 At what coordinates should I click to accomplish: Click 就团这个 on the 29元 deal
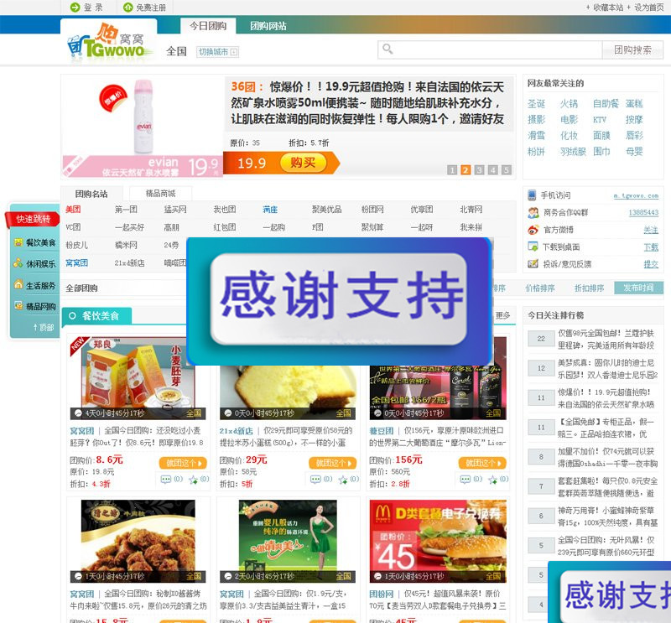pos(332,463)
